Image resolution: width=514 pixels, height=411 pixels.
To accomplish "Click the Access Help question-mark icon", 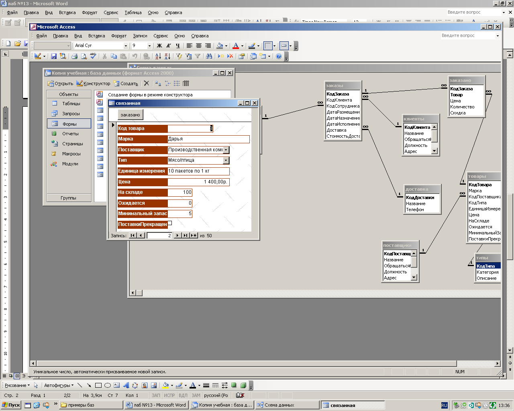I will (279, 56).
